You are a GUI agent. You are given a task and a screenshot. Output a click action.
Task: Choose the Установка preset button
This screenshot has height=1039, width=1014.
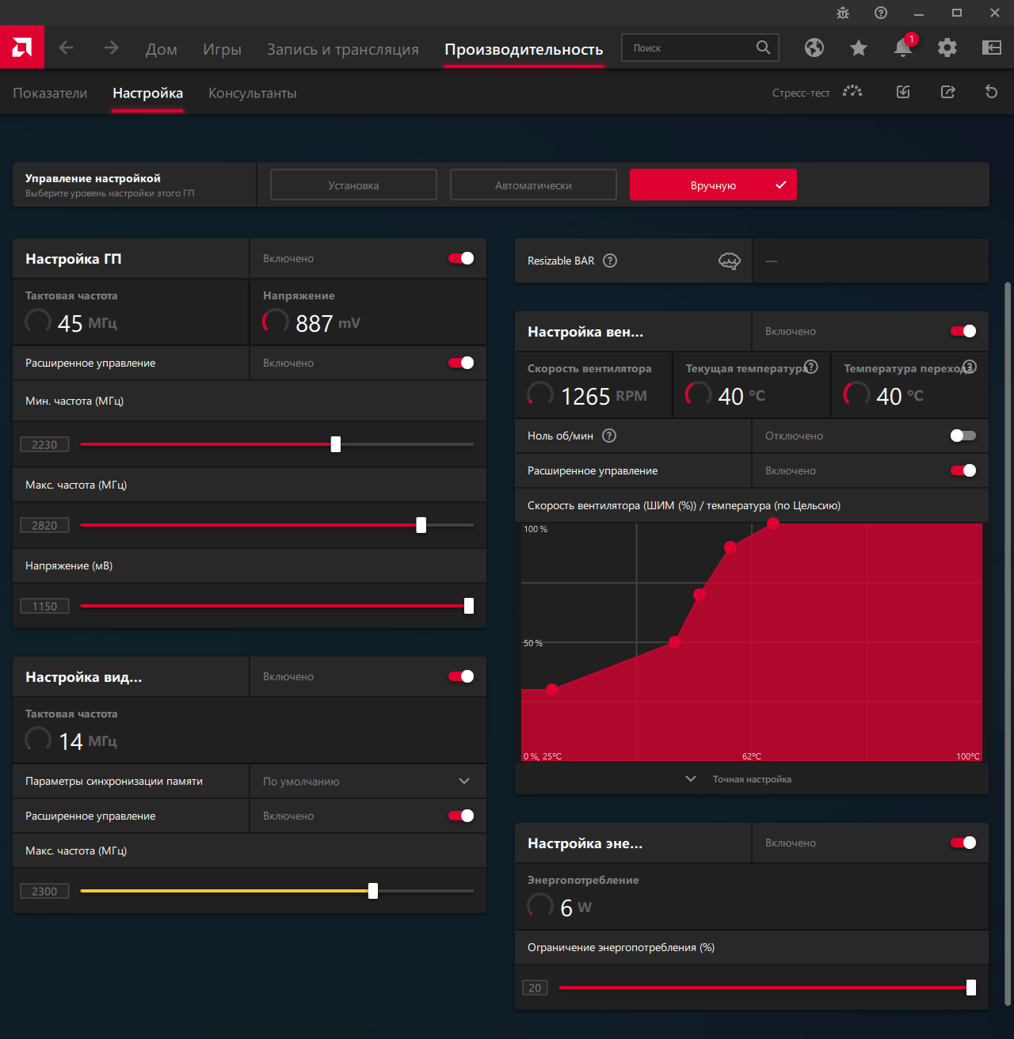353,185
